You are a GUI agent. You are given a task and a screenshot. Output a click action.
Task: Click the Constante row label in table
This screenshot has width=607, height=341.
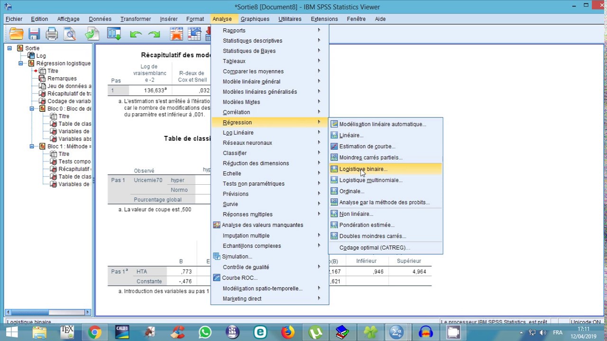(149, 281)
